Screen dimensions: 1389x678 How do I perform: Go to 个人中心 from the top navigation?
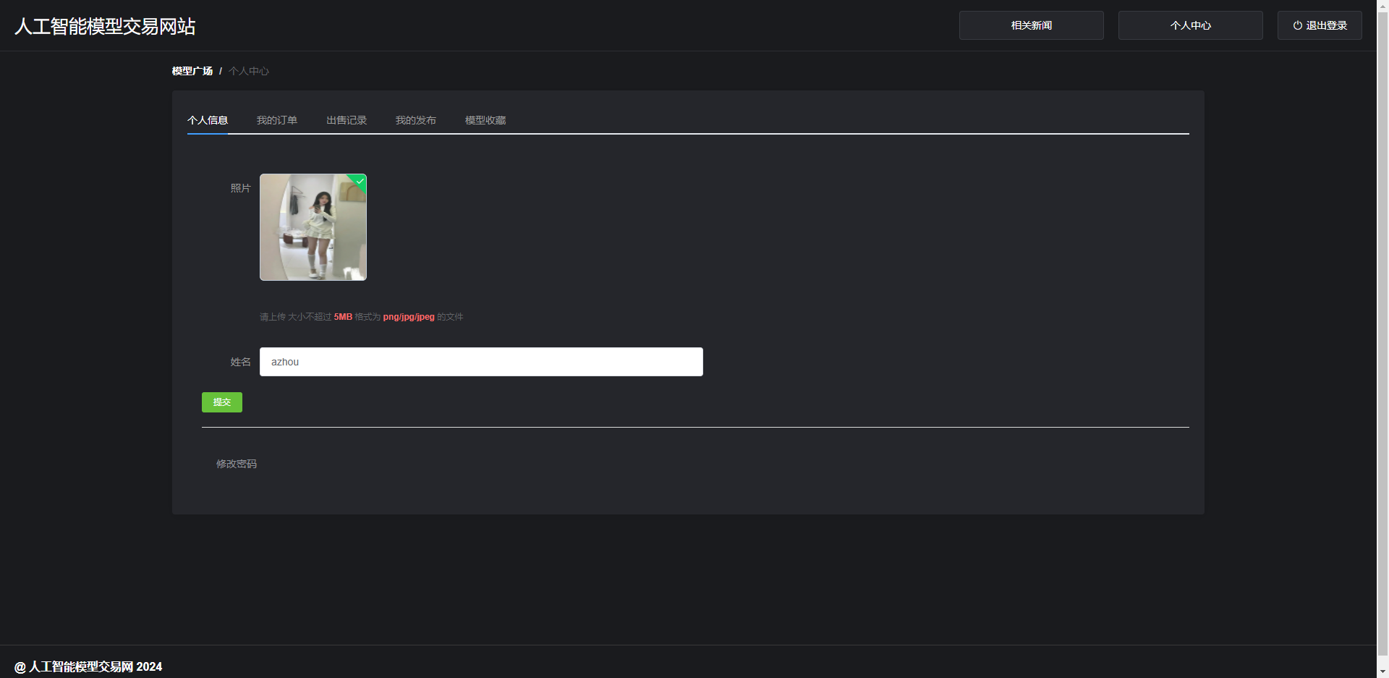pyautogui.click(x=1190, y=25)
